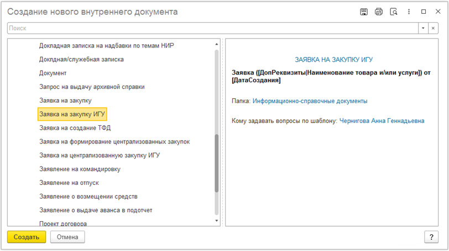Click the vertical scrollbar thumb in the list
Image resolution: width=449 pixels, height=251 pixels.
pyautogui.click(x=217, y=163)
